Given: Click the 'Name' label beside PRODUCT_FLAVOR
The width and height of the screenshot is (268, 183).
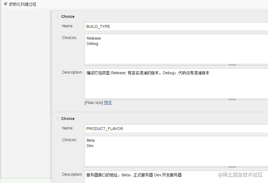Looking at the screenshot, I should pos(67,128).
